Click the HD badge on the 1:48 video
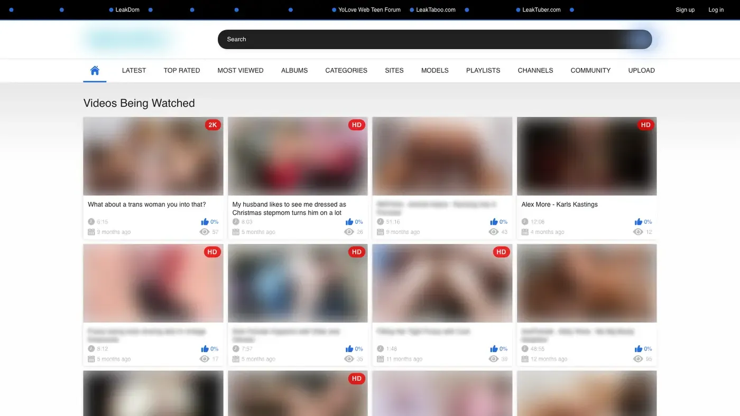 [x=501, y=252]
